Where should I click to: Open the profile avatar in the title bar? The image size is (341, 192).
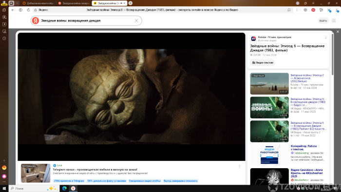click(x=298, y=3)
